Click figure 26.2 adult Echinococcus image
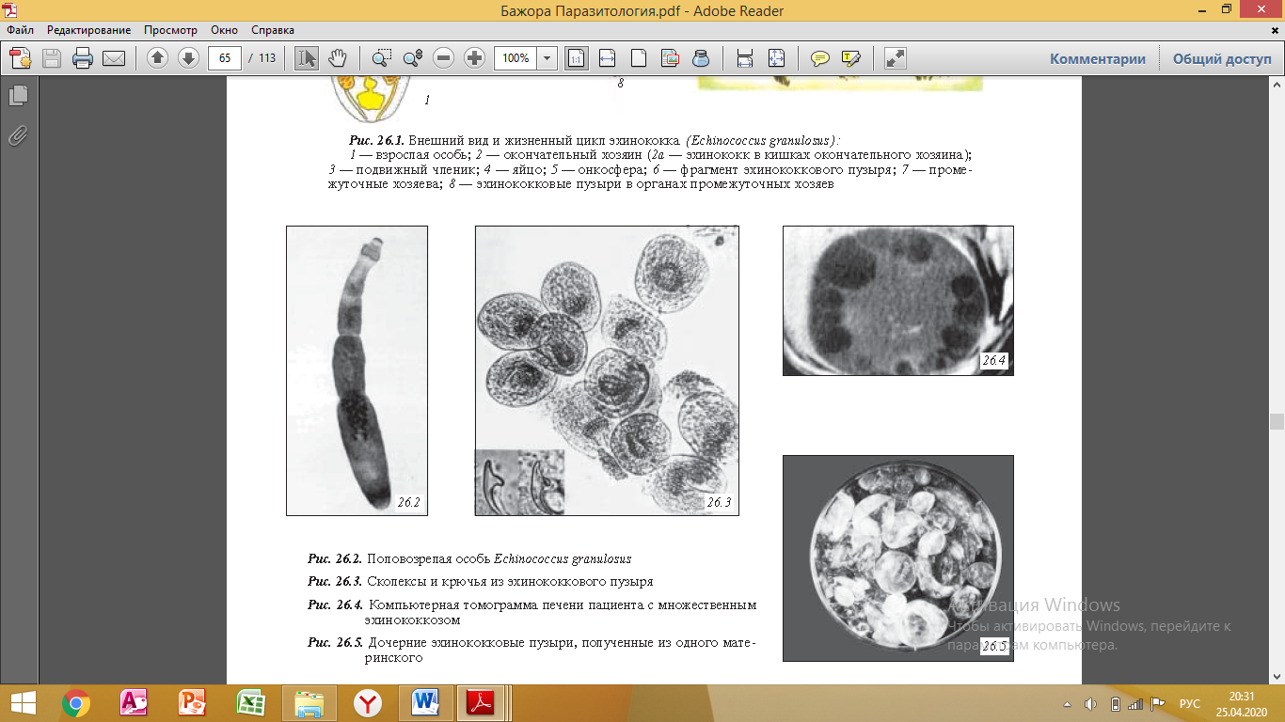 click(357, 370)
